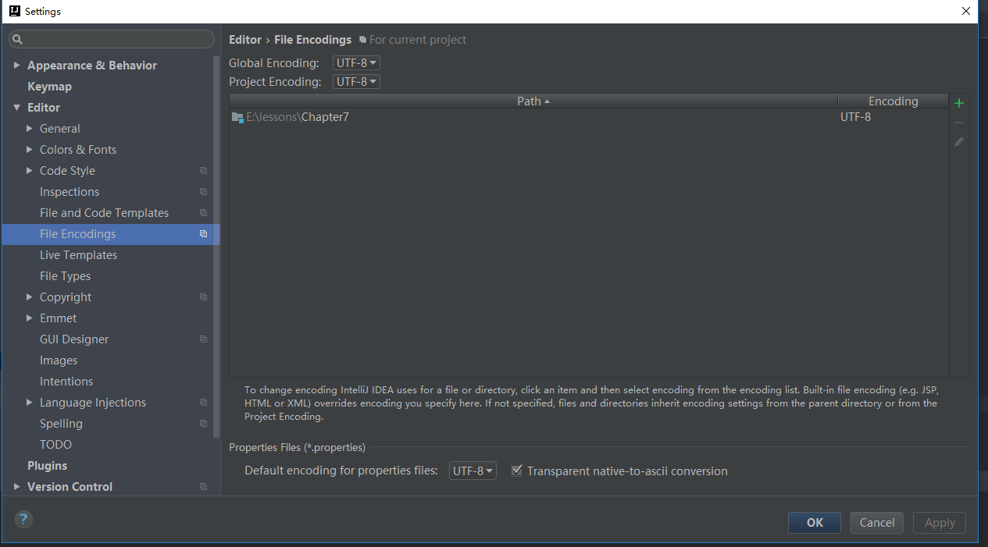Expand Appearance & Behavior section
Viewport: 988px width, 547px height.
click(x=17, y=66)
